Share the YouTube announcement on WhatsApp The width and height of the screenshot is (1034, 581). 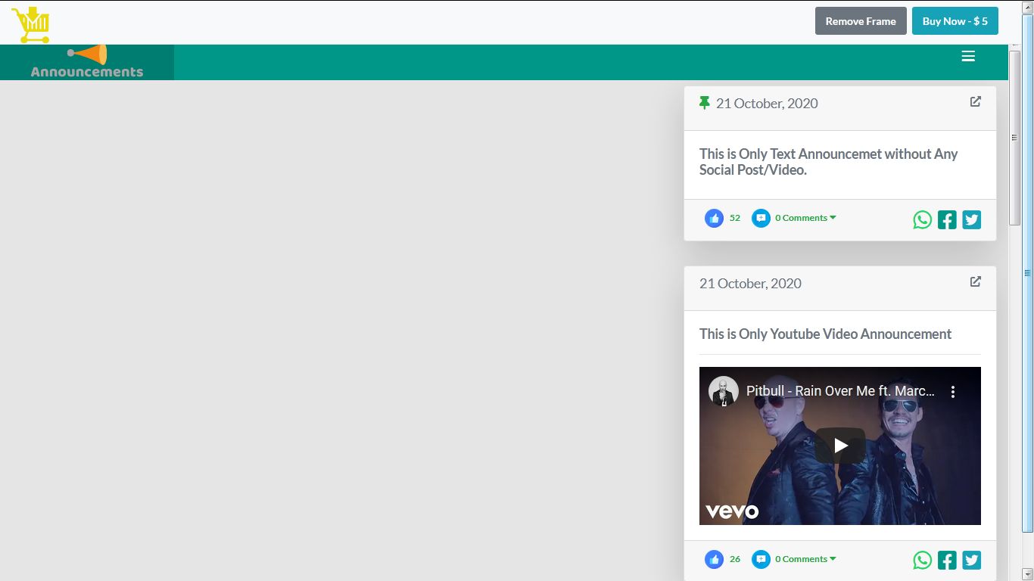[922, 561]
